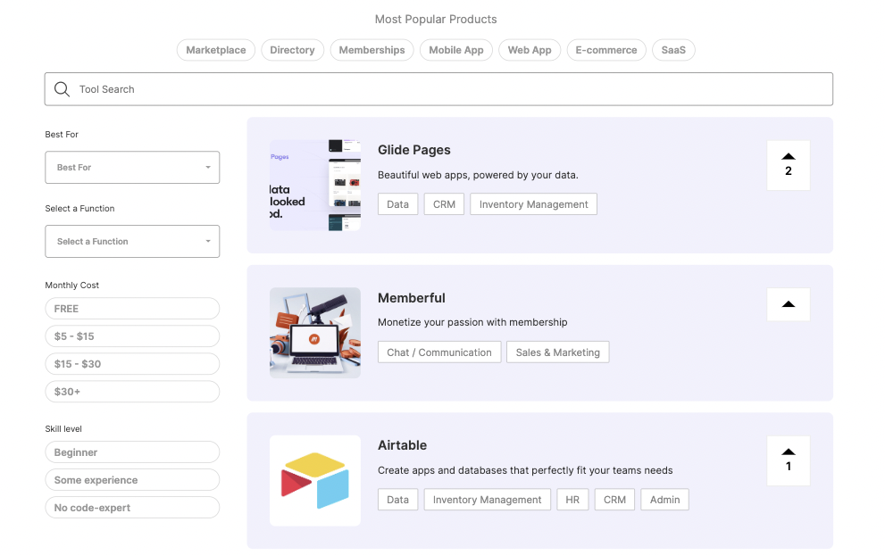Pick No code-expert skill level
885x555 pixels.
(132, 508)
